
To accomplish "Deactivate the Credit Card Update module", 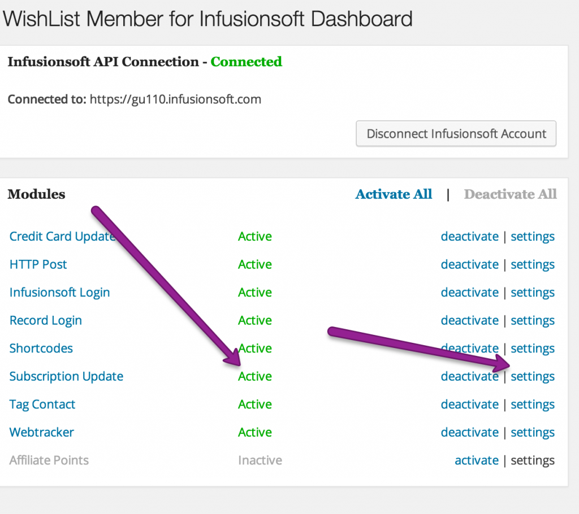I will pyautogui.click(x=470, y=237).
